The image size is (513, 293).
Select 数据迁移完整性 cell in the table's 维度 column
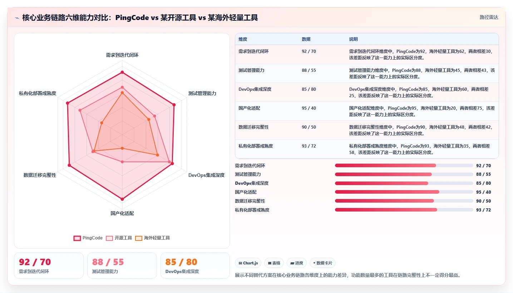click(x=253, y=127)
